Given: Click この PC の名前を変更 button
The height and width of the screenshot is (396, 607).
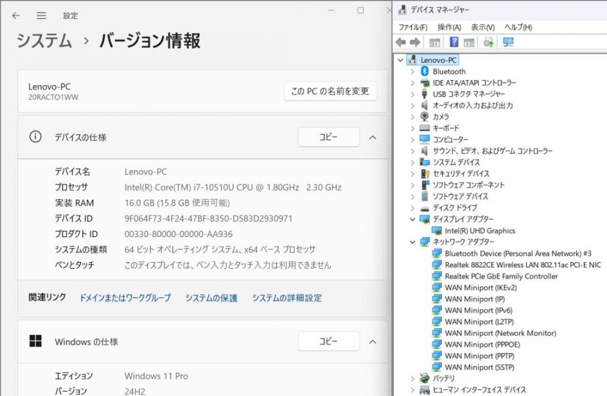Looking at the screenshot, I should coord(330,91).
